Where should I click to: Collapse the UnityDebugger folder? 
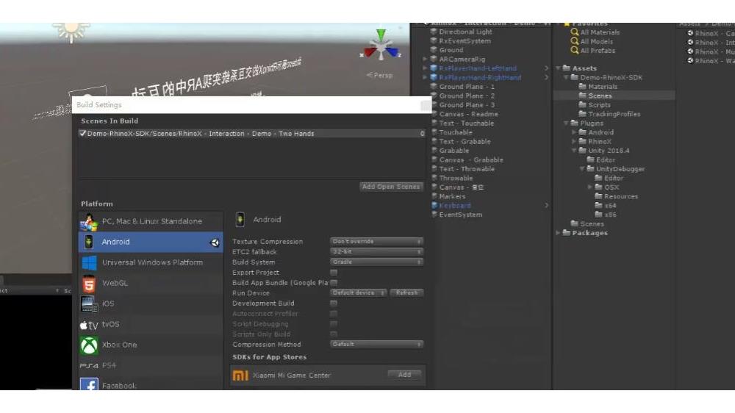tap(581, 169)
